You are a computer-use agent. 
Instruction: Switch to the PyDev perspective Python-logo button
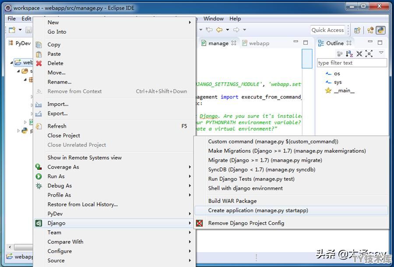coord(381,30)
